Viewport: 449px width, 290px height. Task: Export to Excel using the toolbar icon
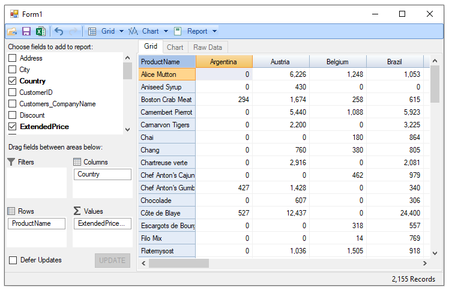pyautogui.click(x=40, y=31)
